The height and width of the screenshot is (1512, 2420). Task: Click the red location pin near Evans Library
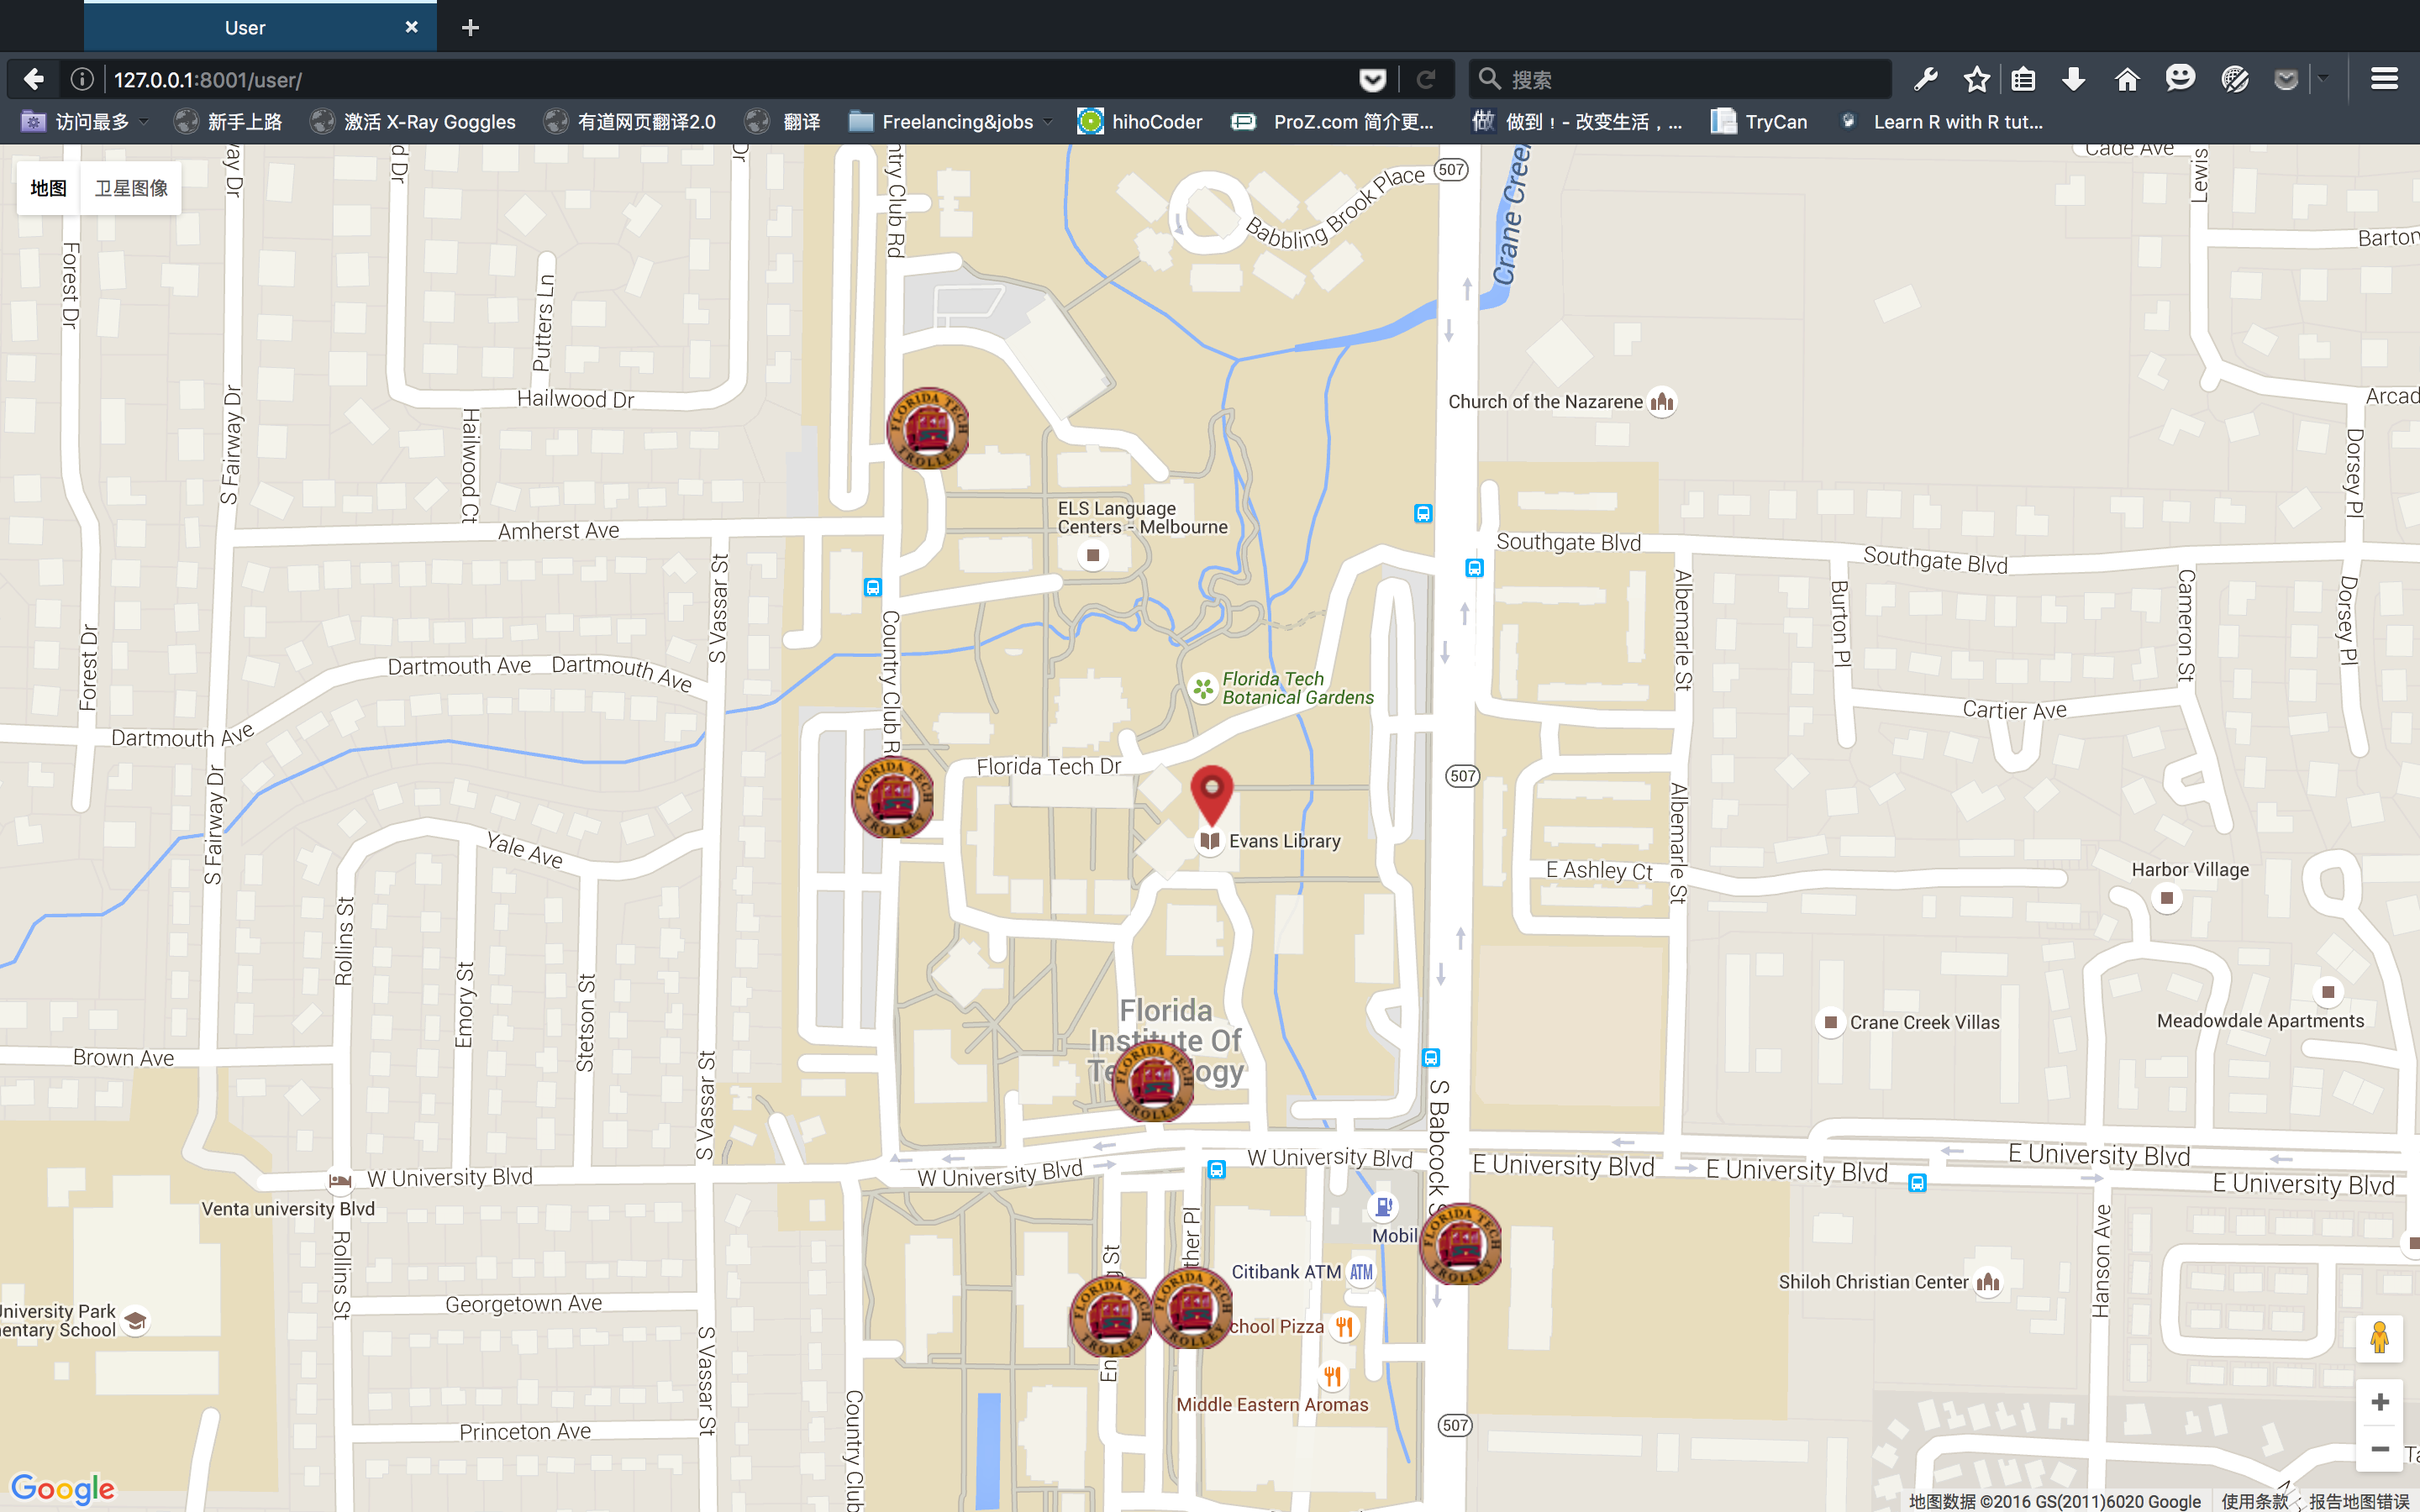1211,792
